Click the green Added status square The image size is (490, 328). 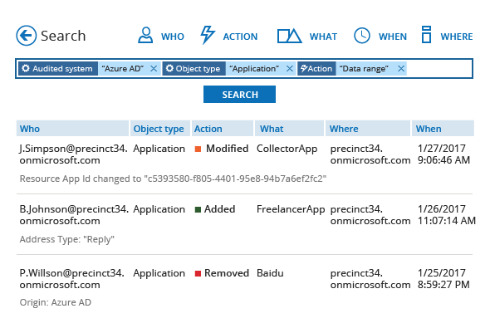(198, 209)
